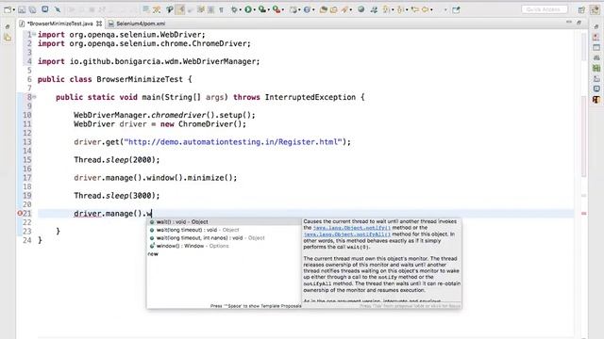The image size is (604, 339).
Task: Click the Coverage run icon
Action: pos(262,9)
